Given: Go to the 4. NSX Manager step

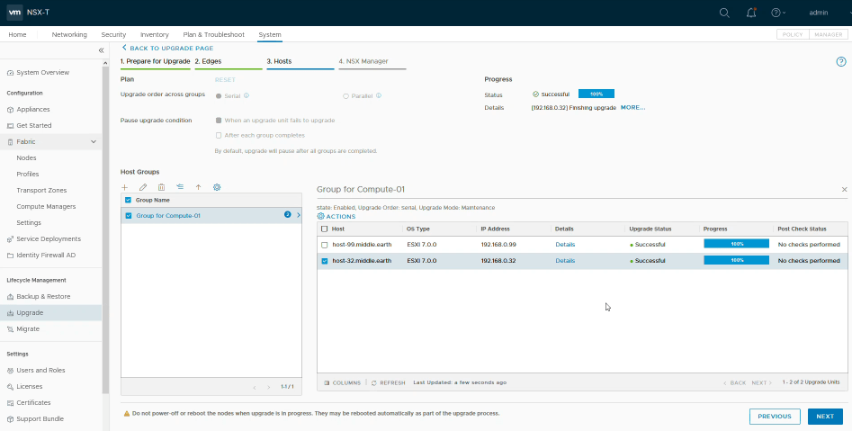Looking at the screenshot, I should [x=363, y=61].
